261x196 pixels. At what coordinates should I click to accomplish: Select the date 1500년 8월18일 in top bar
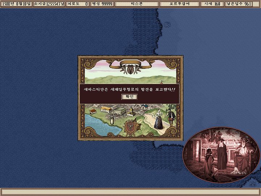16,4
